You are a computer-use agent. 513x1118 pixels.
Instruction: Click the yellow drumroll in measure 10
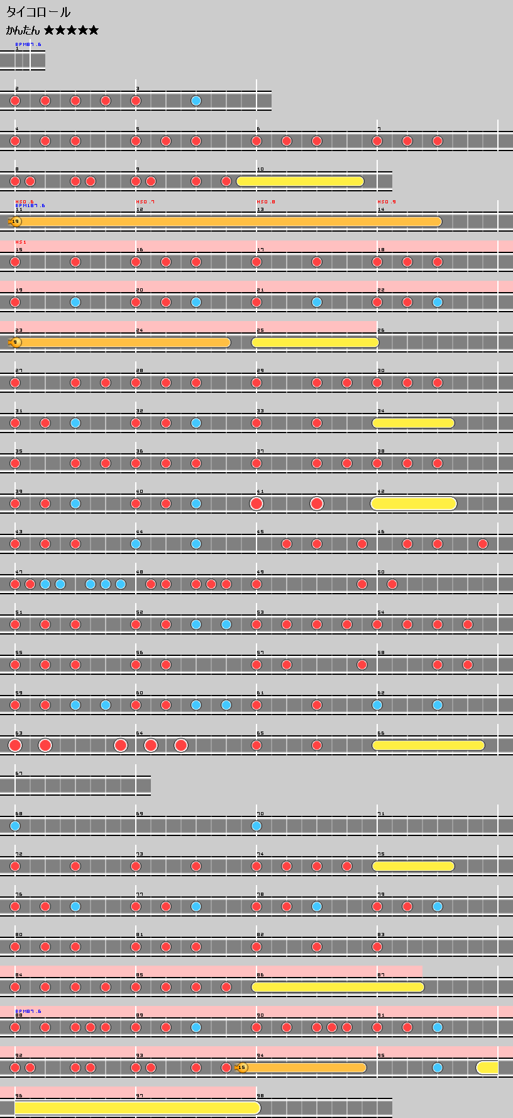pyautogui.click(x=300, y=181)
